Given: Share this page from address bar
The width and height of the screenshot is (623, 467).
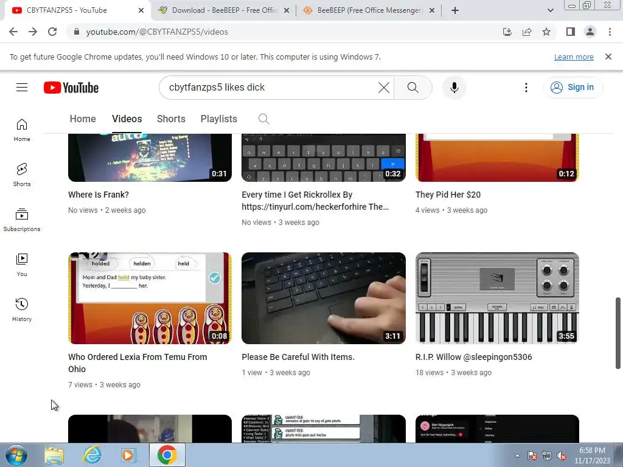Looking at the screenshot, I should (527, 32).
